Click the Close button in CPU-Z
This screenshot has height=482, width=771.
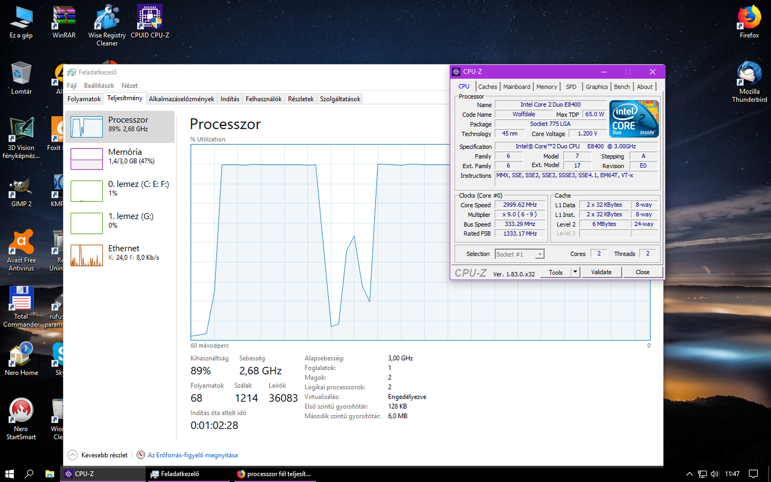tap(643, 272)
